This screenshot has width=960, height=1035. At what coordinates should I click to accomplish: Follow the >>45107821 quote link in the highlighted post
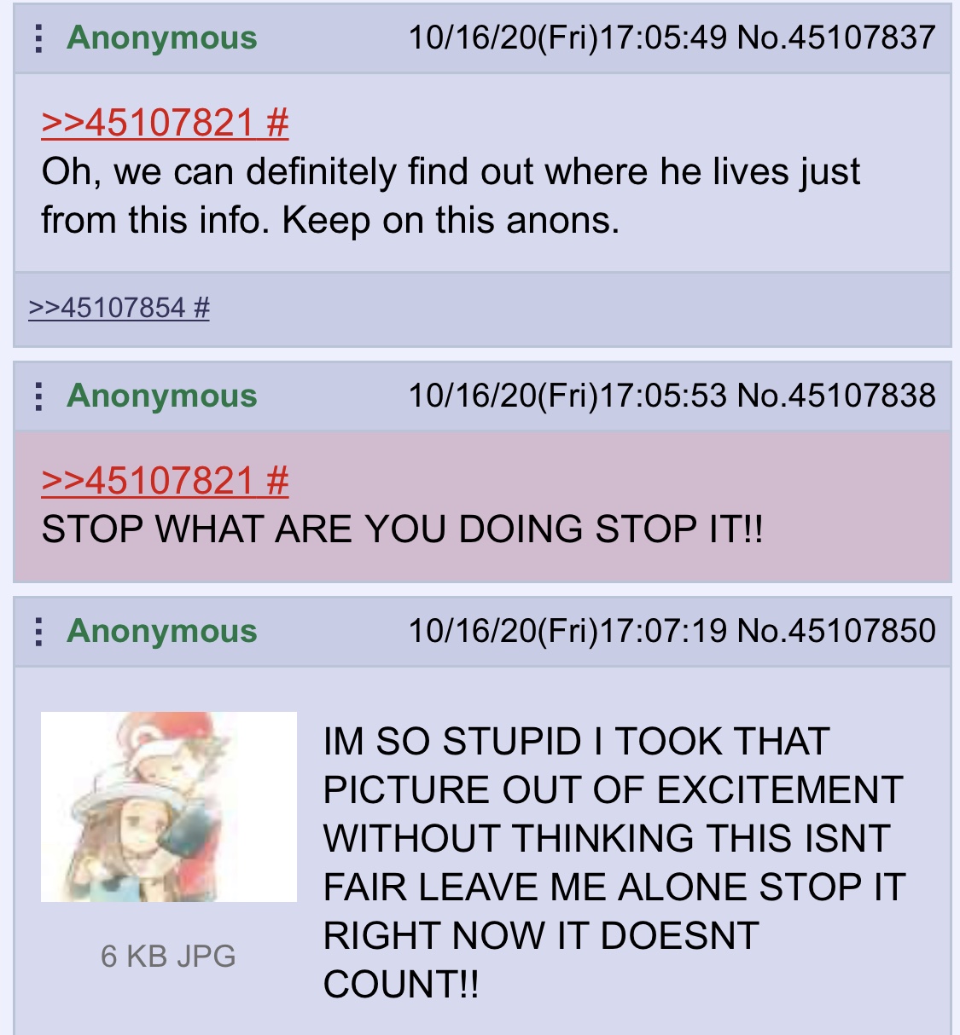click(148, 481)
